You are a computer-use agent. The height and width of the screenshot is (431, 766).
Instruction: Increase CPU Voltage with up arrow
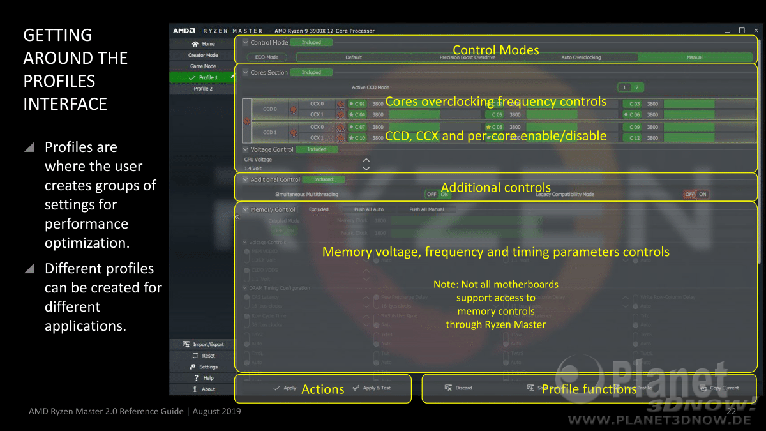click(366, 160)
